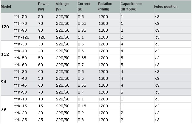Click current 0.7 in YYK-60 row

coord(81,65)
